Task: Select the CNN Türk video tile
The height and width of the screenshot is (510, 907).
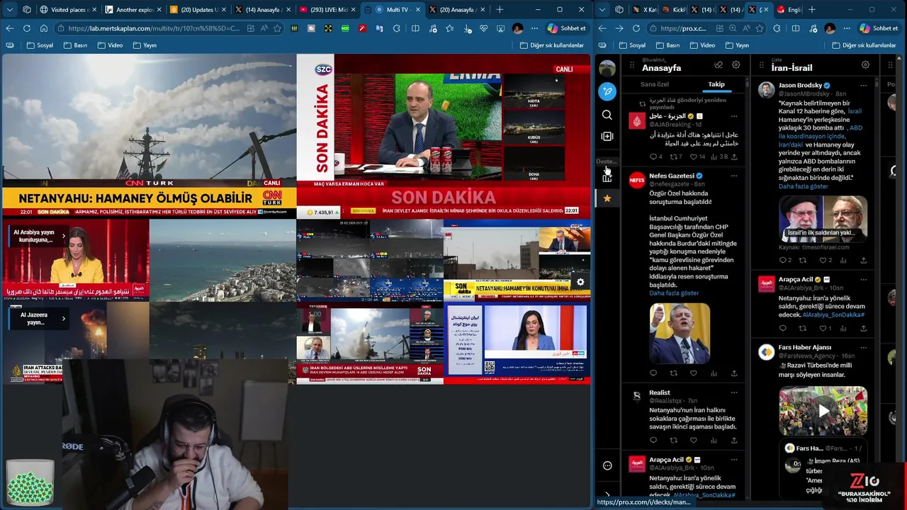Action: coord(149,136)
